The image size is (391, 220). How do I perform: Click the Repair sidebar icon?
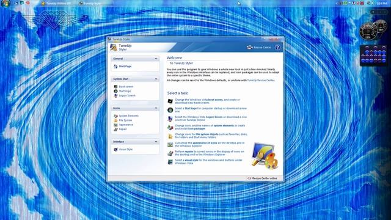click(115, 129)
